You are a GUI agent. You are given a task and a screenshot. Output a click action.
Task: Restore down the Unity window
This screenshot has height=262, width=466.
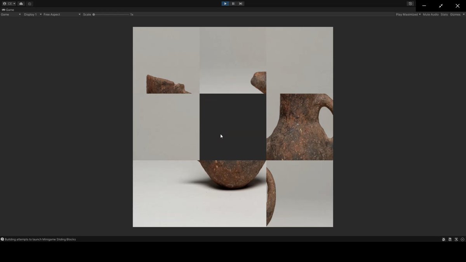point(441,6)
